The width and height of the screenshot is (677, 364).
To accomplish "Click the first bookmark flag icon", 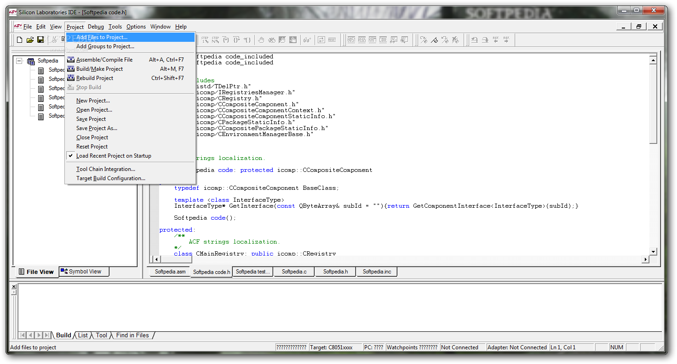I will (x=424, y=40).
